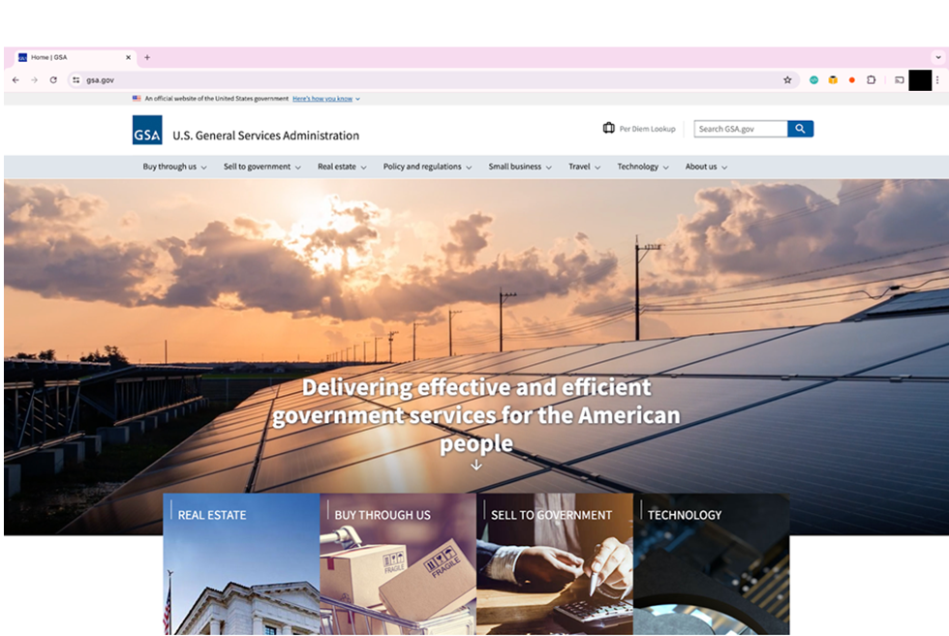Open the Extensions puzzle-piece icon

(871, 80)
